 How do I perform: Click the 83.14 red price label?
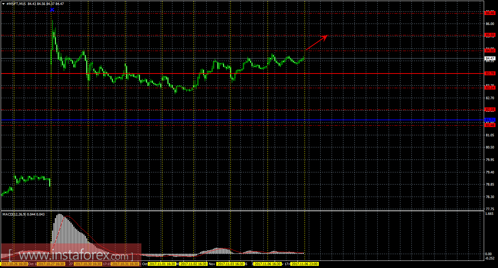pos(490,88)
